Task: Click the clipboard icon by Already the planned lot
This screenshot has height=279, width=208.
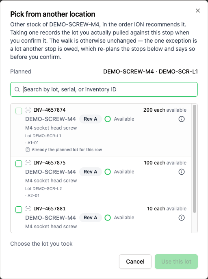Action: (x=27, y=149)
